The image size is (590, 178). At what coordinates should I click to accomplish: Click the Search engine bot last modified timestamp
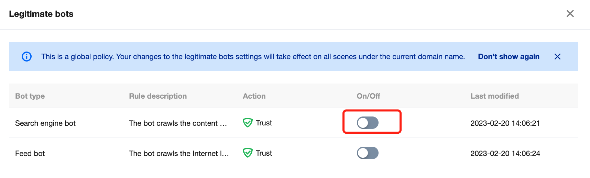click(505, 123)
